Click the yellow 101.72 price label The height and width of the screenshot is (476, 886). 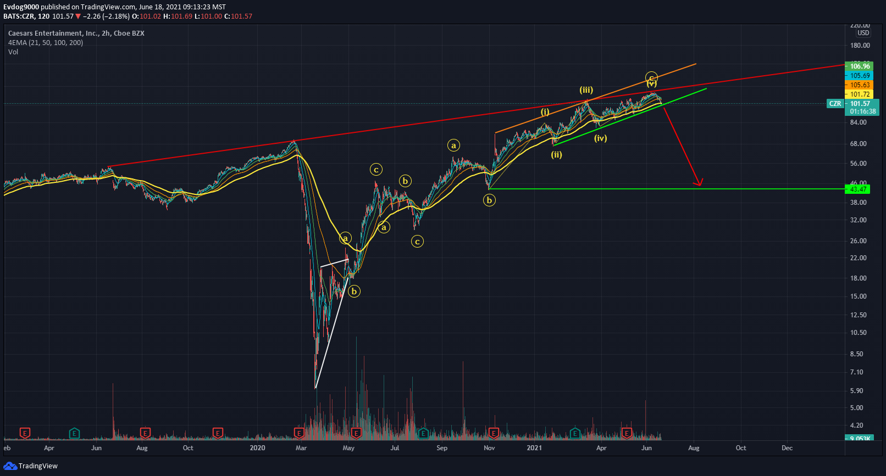[x=860, y=94]
